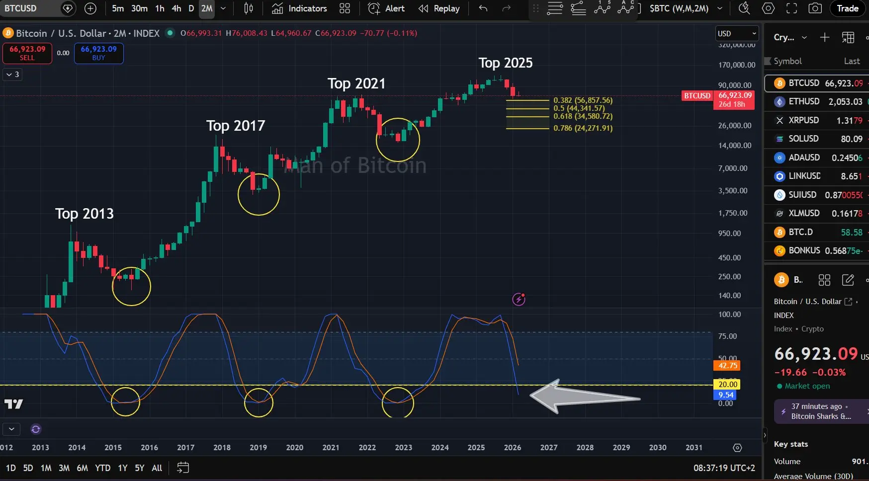Open the go to date calendar icon
This screenshot has width=869, height=481.
[183, 468]
